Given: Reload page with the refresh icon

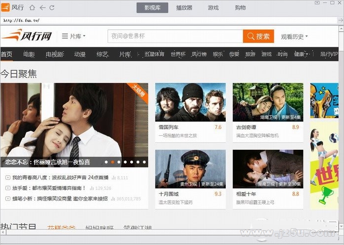Looking at the screenshot, I should (x=52, y=8).
